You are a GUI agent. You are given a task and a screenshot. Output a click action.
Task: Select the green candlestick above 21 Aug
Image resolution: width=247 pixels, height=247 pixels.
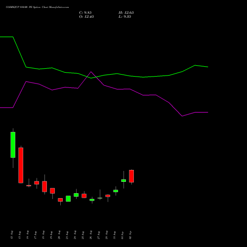pos(68,199)
